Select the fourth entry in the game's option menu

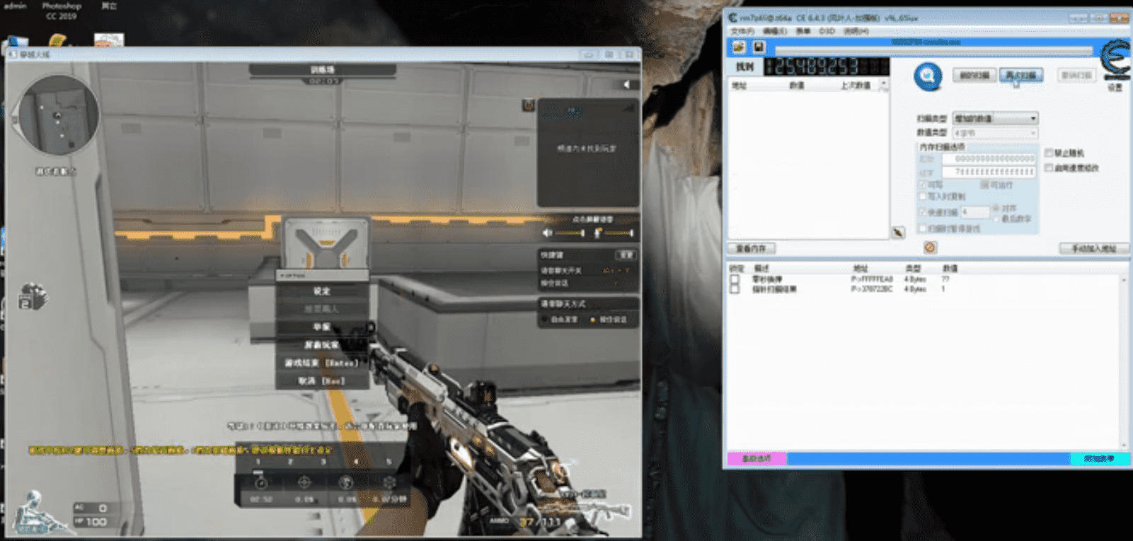click(x=322, y=345)
